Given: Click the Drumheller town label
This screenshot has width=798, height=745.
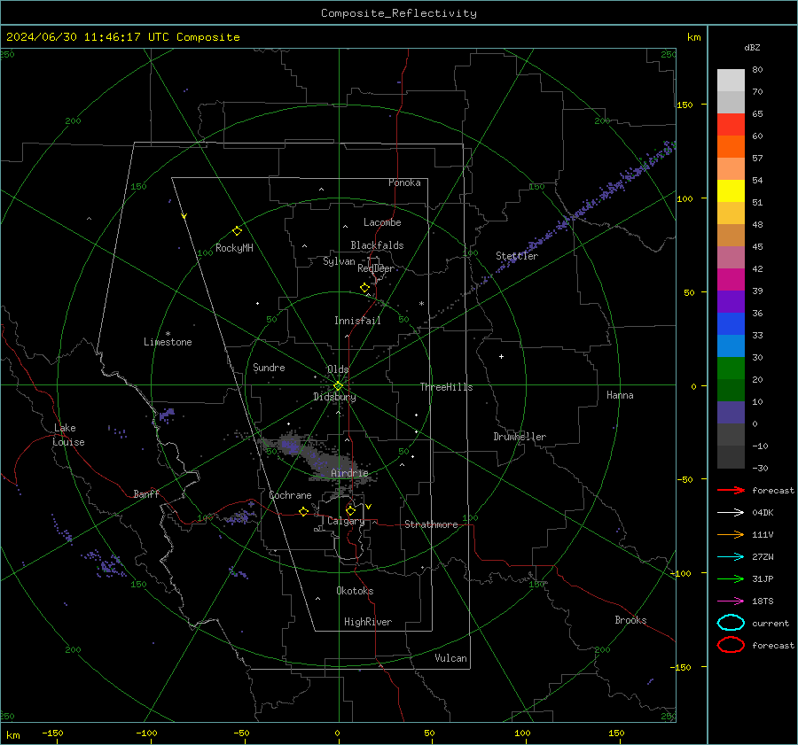Looking at the screenshot, I should (x=520, y=437).
